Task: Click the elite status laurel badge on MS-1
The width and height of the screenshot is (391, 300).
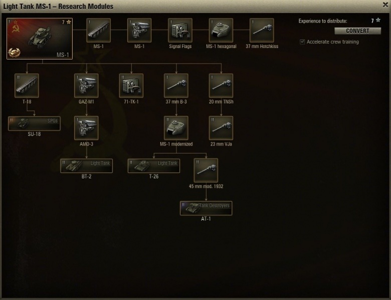Action: (14, 52)
